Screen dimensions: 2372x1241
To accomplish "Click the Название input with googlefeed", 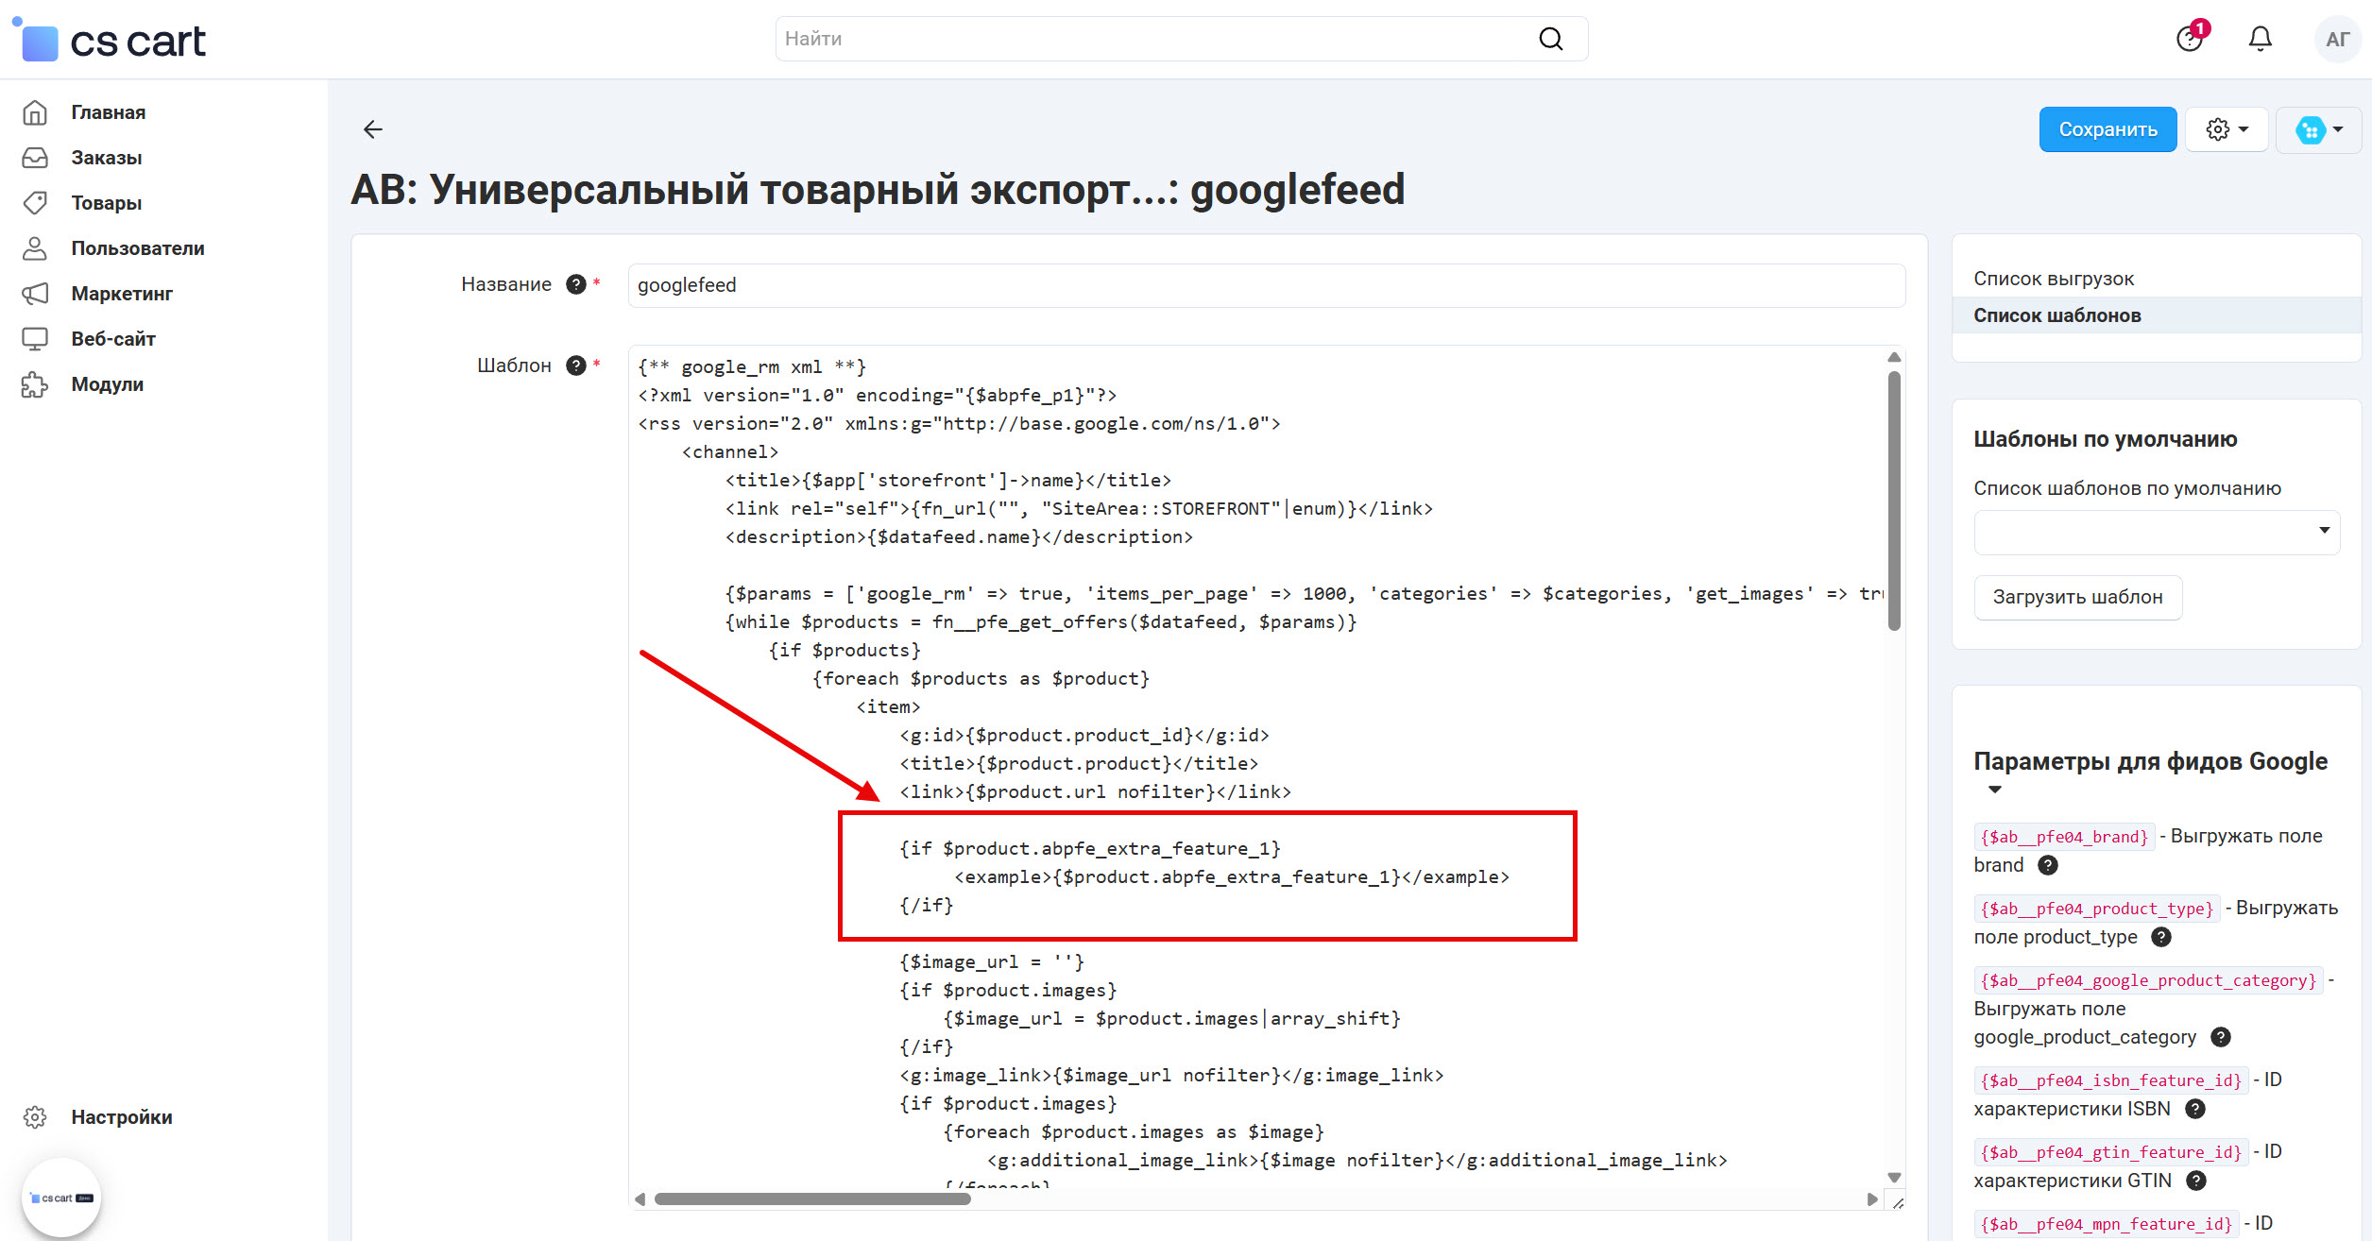I will [1267, 285].
